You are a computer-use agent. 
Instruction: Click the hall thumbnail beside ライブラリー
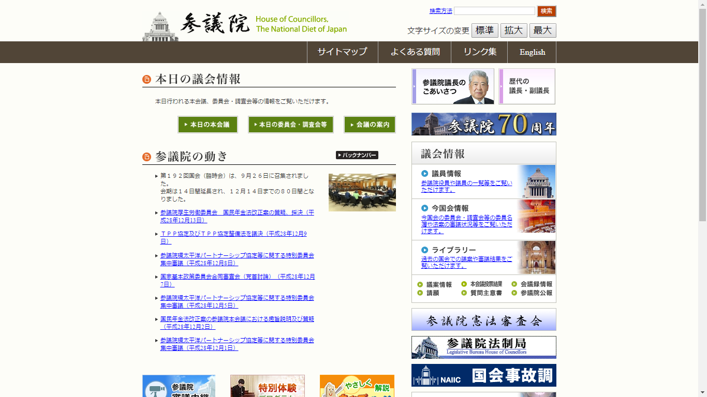(x=537, y=257)
